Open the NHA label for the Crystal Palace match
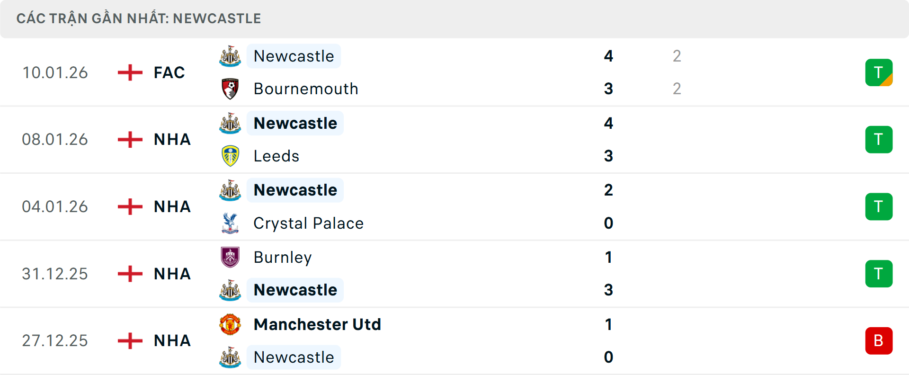The width and height of the screenshot is (909, 375). (171, 206)
